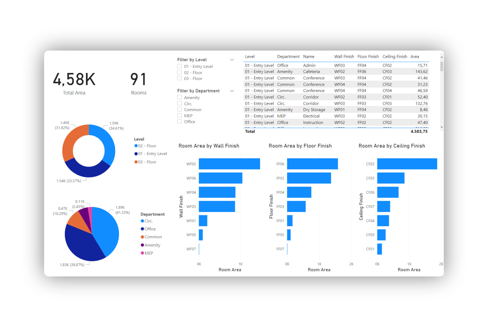Select the CF03 bar in Ceiling Finish chart
The image size is (489, 327).
(x=391, y=178)
